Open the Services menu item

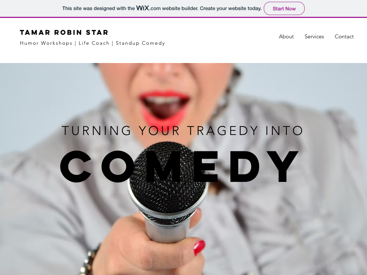[x=314, y=37]
